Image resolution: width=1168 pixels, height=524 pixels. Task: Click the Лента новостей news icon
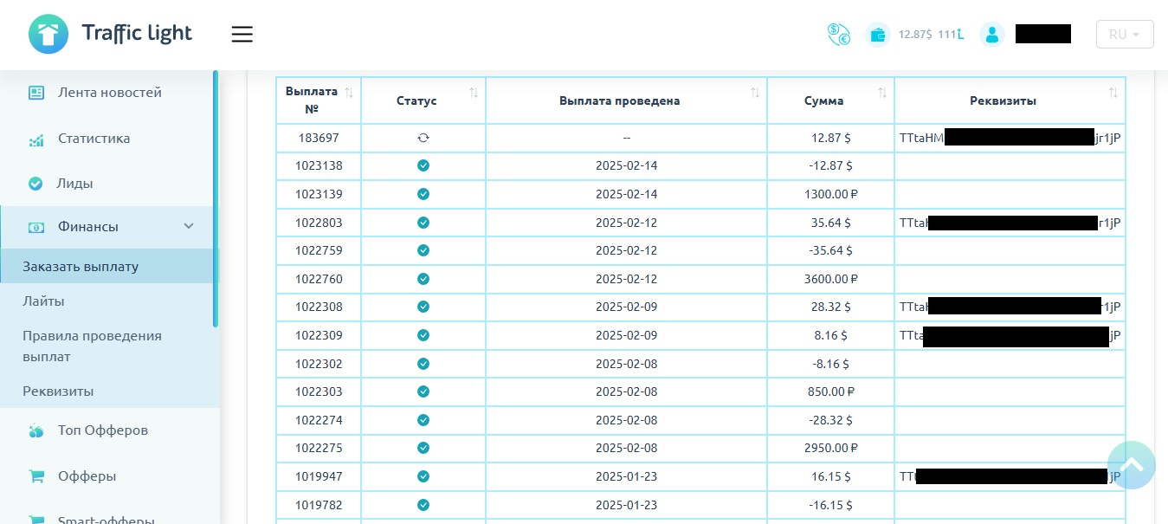click(35, 92)
